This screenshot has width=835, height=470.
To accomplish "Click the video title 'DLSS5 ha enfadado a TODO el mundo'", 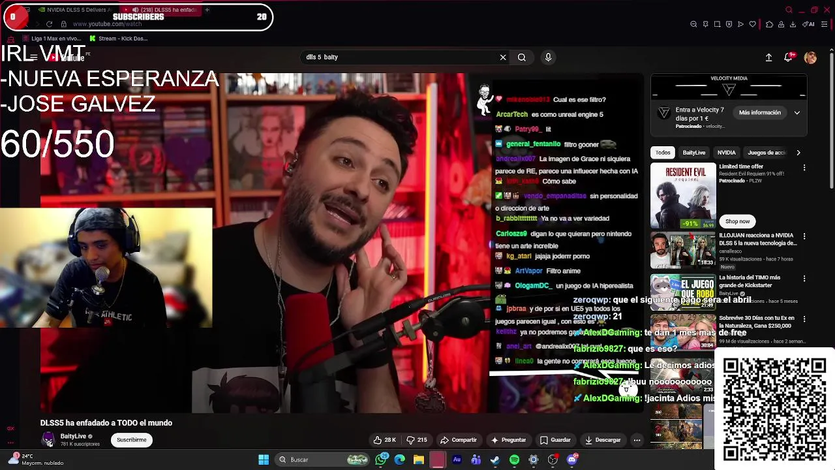I will [106, 423].
